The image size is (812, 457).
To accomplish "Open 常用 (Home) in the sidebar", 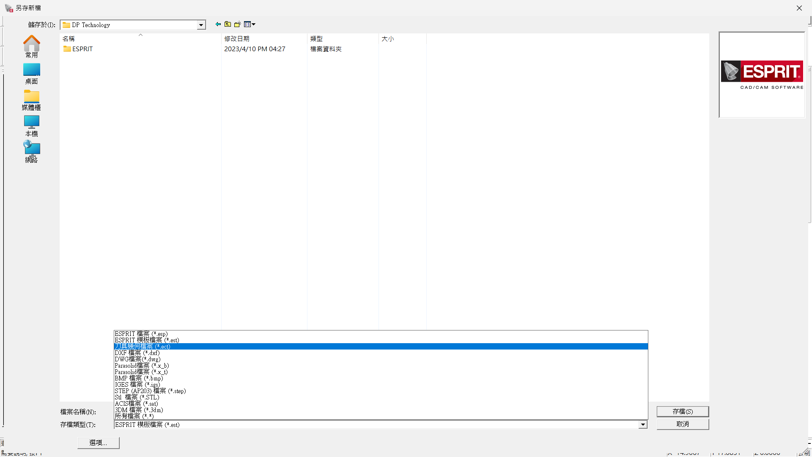I will pyautogui.click(x=31, y=47).
